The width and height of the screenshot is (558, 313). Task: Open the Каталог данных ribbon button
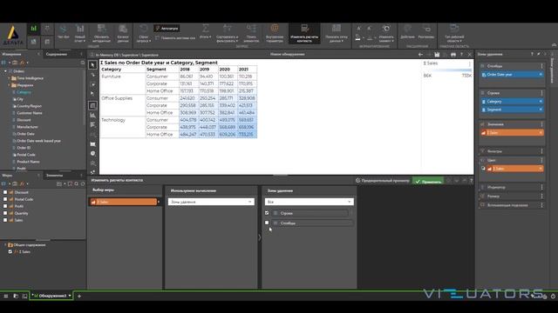tap(123, 33)
